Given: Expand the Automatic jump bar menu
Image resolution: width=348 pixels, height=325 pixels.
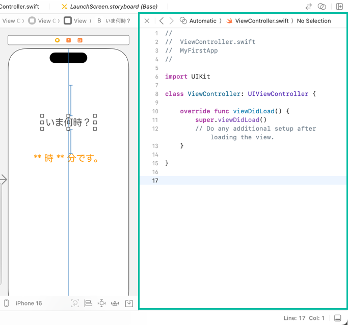Looking at the screenshot, I should coord(202,21).
